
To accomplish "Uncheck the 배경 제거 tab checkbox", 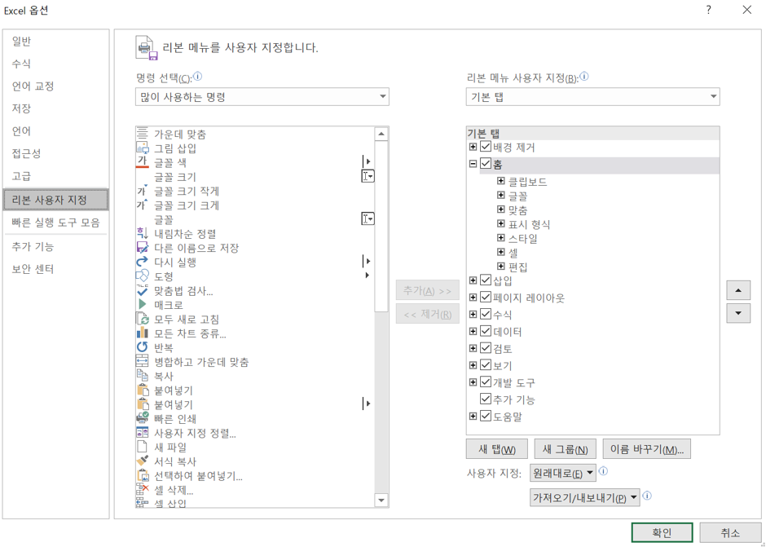I will [486, 147].
